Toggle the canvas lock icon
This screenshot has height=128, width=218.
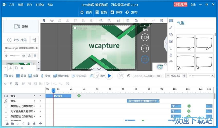118,21
